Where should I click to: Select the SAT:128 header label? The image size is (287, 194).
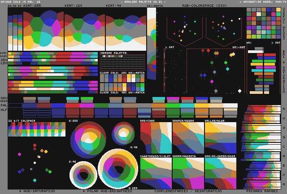(73, 6)
